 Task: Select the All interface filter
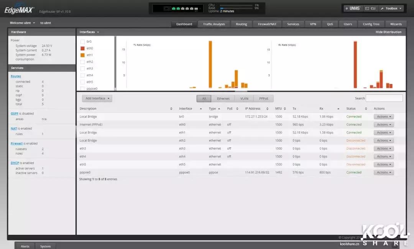point(204,99)
